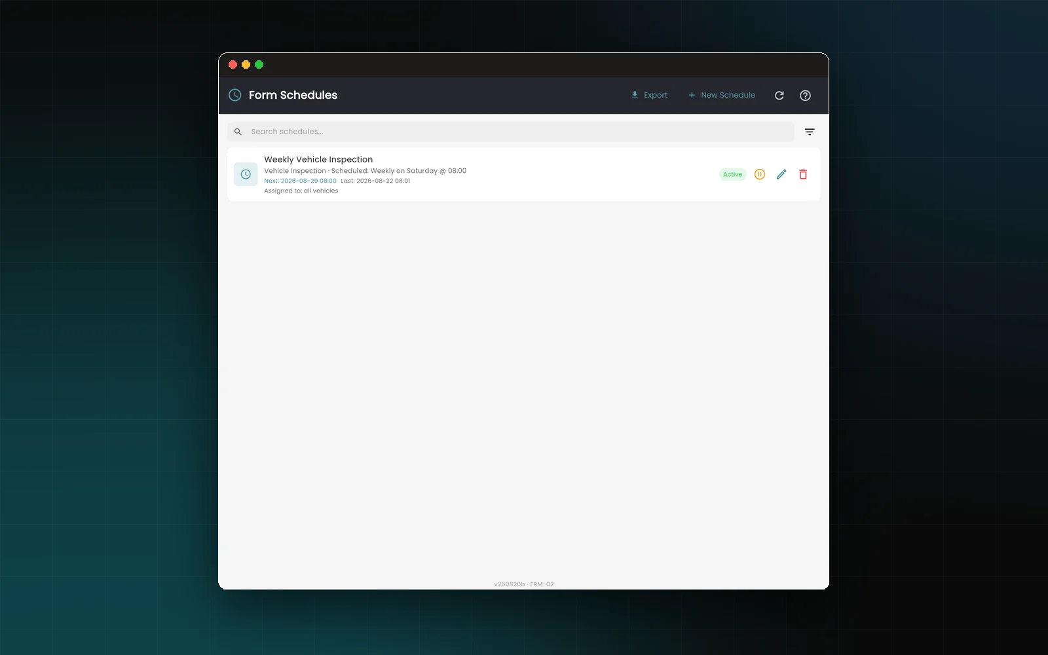
Task: Open the Weekly Vehicle Inspection title
Action: click(x=318, y=159)
